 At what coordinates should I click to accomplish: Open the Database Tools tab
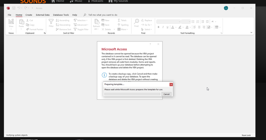61,15
